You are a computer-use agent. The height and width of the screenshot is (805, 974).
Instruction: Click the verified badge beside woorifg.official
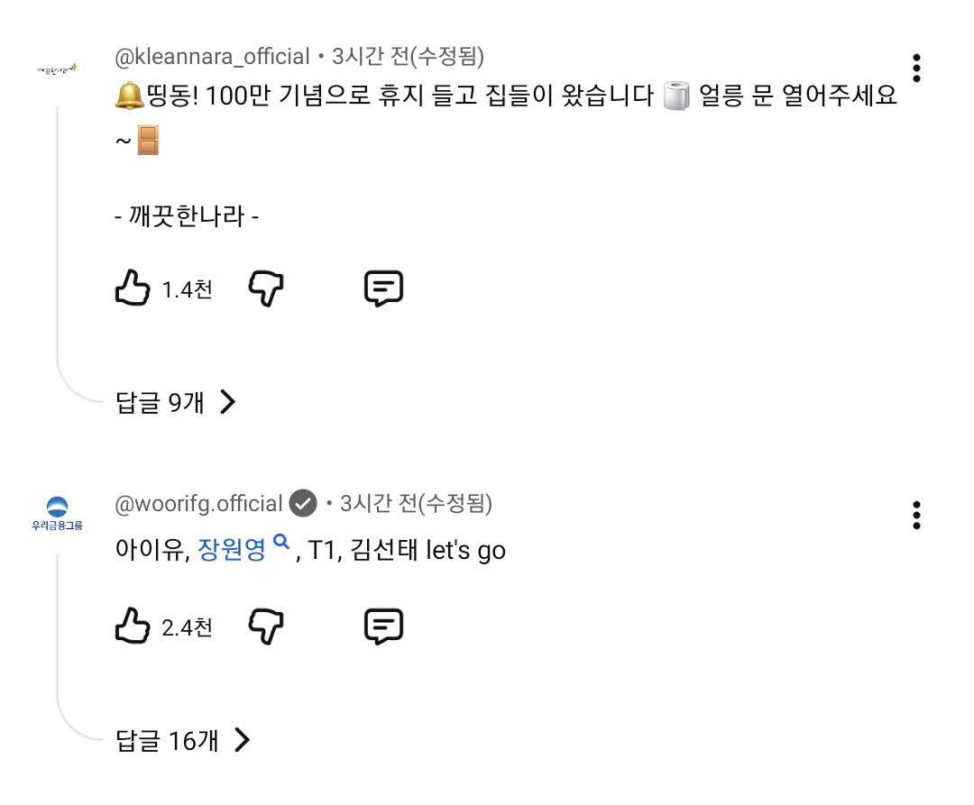[303, 503]
